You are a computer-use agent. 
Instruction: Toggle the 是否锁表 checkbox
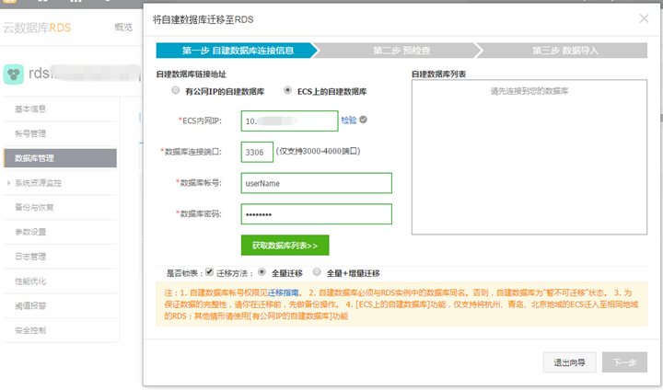pos(209,272)
